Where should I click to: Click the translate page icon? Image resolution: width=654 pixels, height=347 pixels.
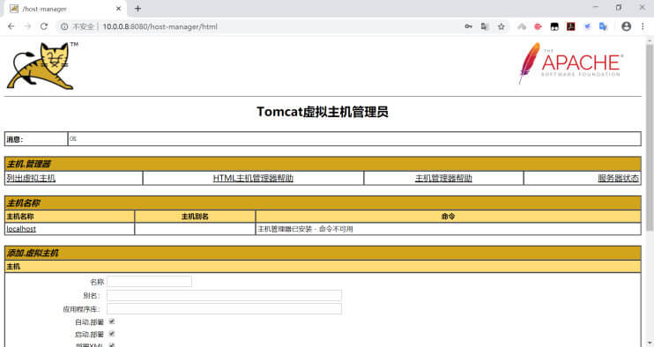click(484, 26)
